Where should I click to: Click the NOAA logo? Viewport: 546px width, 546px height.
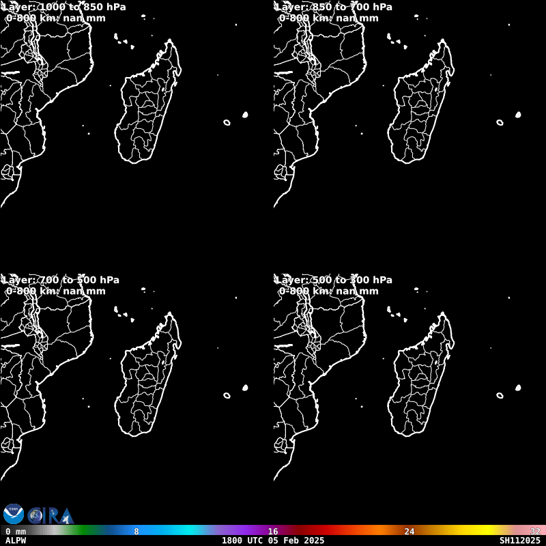pos(14,514)
